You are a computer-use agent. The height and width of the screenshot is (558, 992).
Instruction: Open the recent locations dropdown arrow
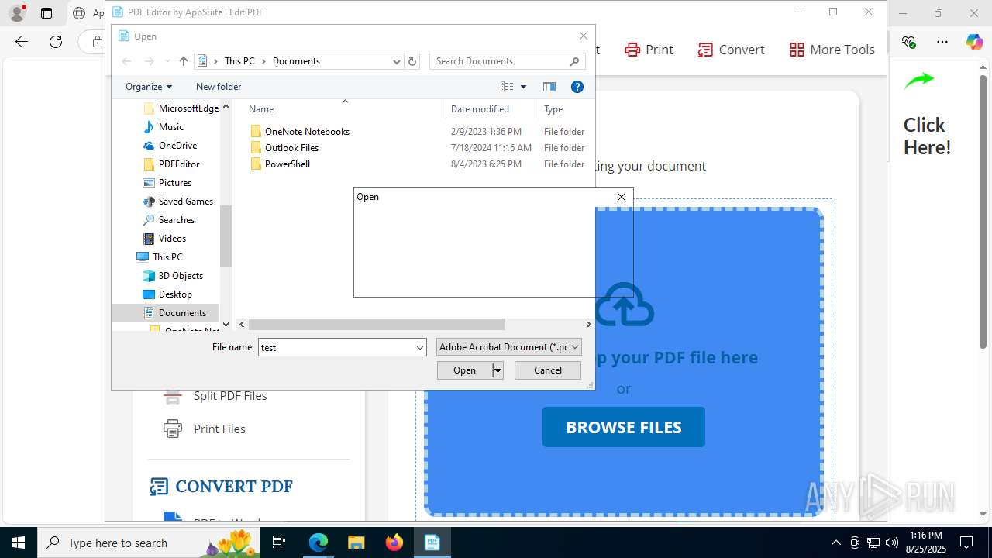pyautogui.click(x=167, y=61)
